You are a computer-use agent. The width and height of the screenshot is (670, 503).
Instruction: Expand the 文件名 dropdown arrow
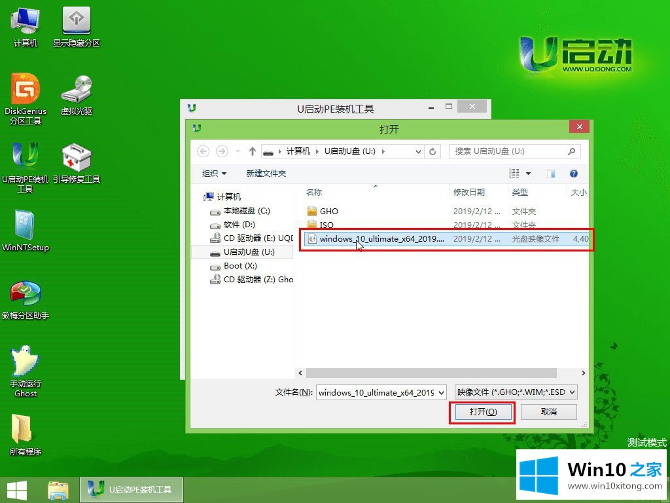442,392
